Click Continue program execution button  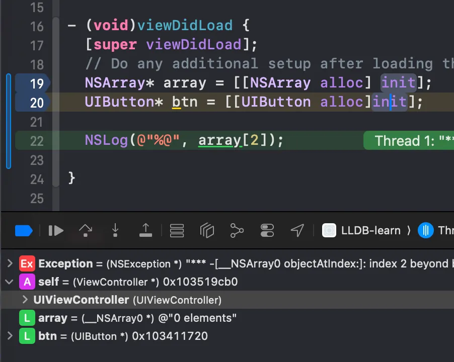[56, 231]
